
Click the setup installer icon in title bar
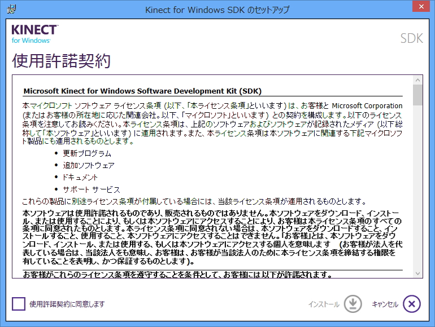(x=11, y=9)
